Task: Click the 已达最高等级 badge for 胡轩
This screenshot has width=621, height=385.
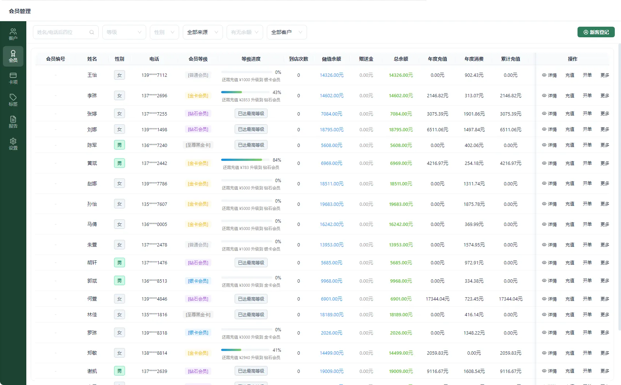Action: coord(251,263)
